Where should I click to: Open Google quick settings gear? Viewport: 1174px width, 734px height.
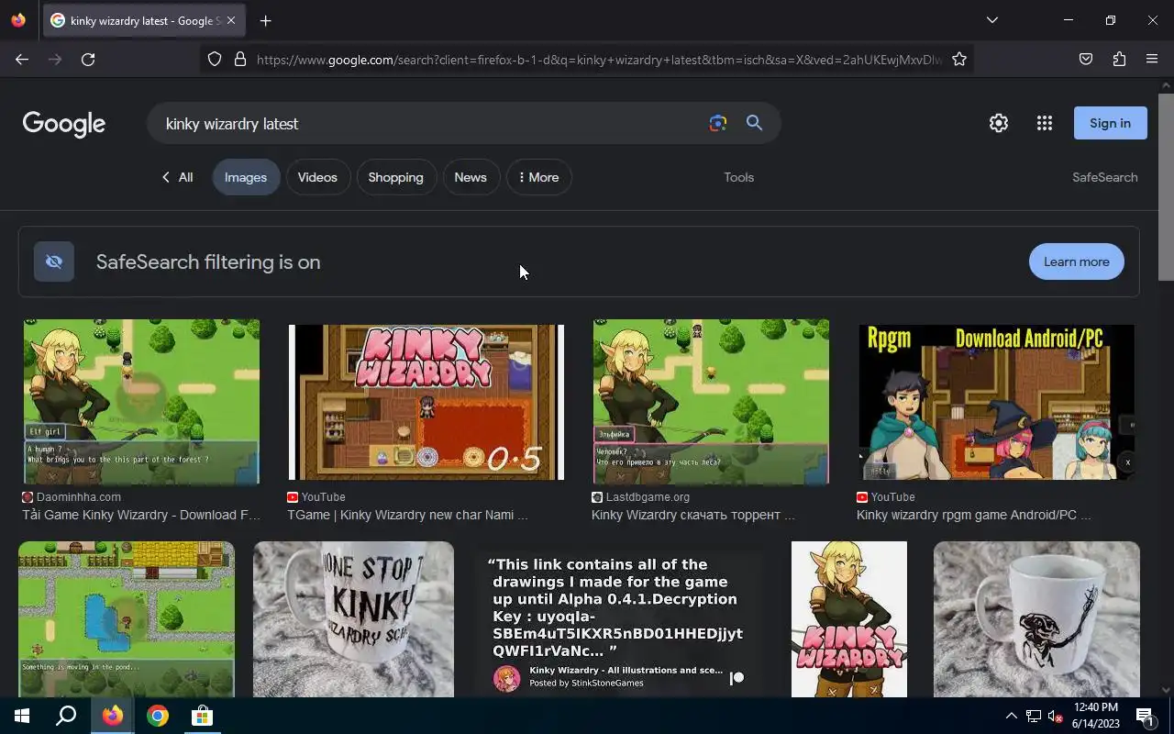pos(999,123)
